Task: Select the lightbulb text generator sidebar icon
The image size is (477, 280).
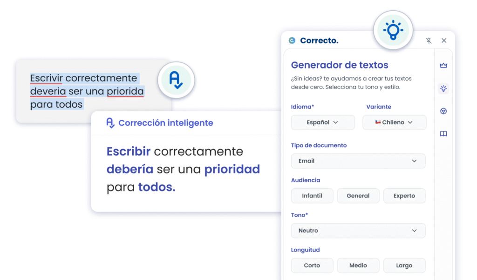Action: point(443,89)
